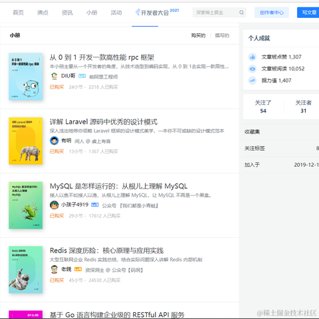This screenshot has height=319, width=319.
Task: Click 前阿里工程师 author description
Action: 104,77
